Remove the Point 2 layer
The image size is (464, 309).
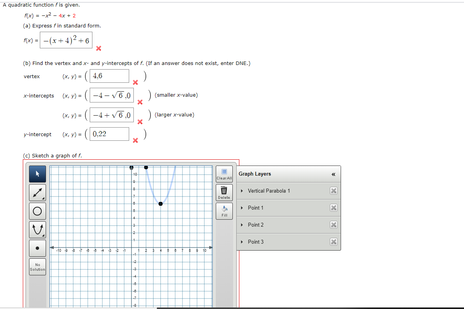click(x=334, y=225)
